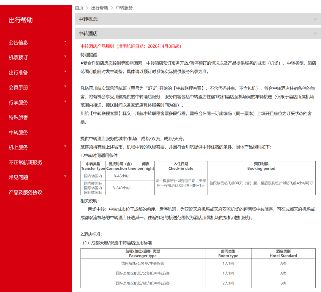
Task: Click the 特别提醒 label
Action: pyautogui.click(x=90, y=55)
